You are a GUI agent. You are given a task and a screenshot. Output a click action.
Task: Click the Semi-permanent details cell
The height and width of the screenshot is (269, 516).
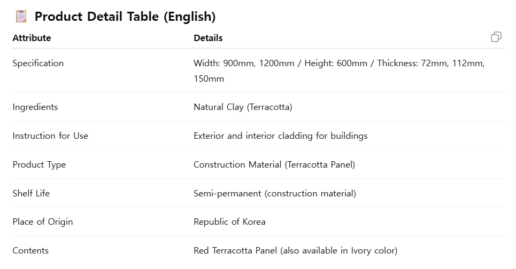pos(275,193)
